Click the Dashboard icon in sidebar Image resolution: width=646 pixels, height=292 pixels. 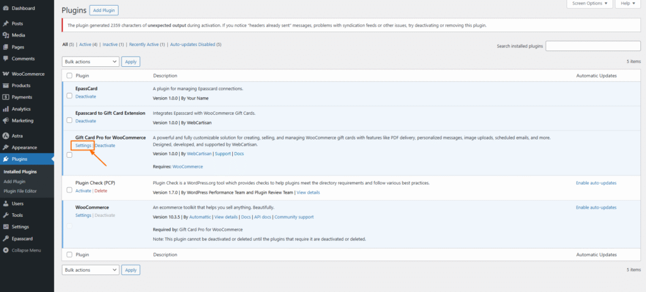click(5, 8)
